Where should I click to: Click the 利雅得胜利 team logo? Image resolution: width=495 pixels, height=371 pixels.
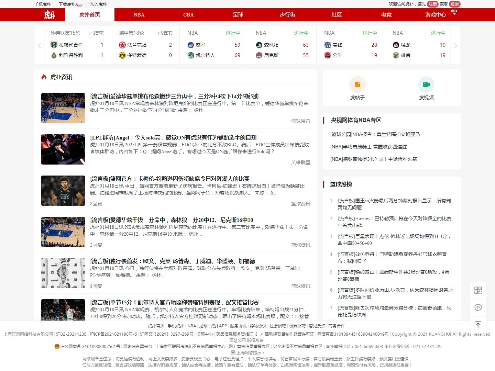pos(54,55)
